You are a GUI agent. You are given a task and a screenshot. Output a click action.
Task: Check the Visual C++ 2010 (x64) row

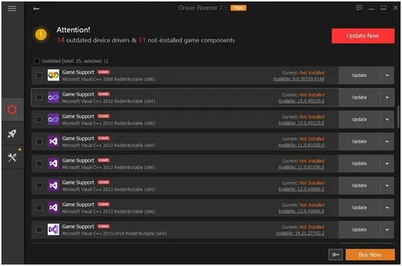pyautogui.click(x=39, y=97)
